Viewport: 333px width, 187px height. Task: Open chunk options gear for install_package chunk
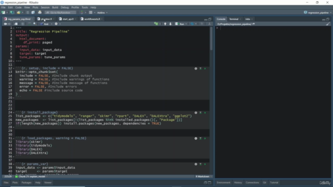click(x=196, y=113)
